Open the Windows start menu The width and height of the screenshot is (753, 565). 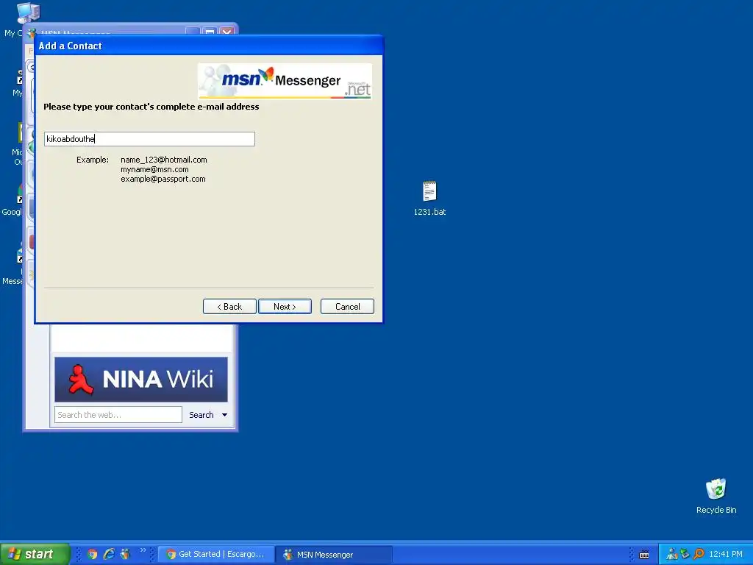[35, 554]
